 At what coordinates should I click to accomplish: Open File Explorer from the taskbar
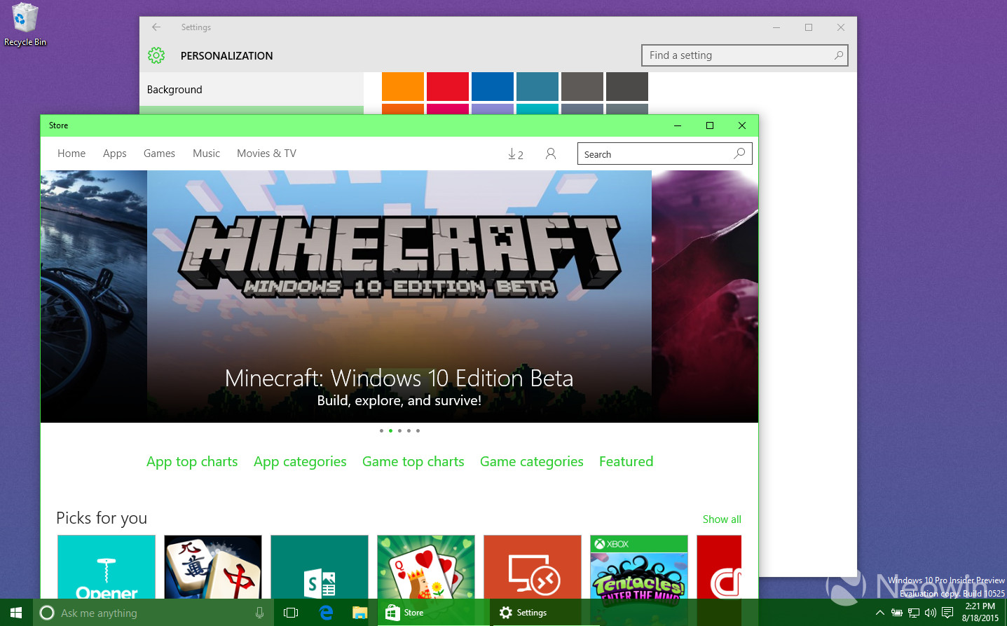(359, 613)
